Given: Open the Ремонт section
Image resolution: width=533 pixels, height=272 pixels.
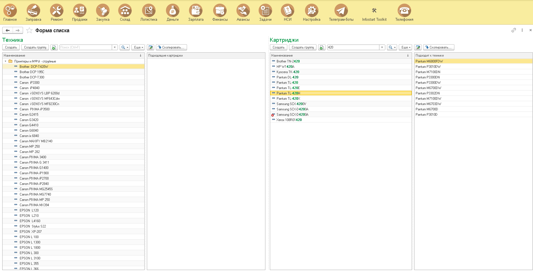Looking at the screenshot, I should point(57,13).
